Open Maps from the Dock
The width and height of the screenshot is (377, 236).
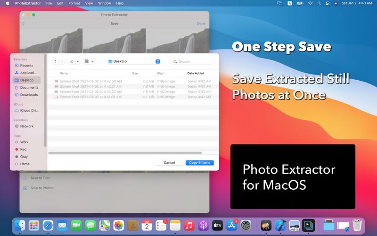point(105,226)
